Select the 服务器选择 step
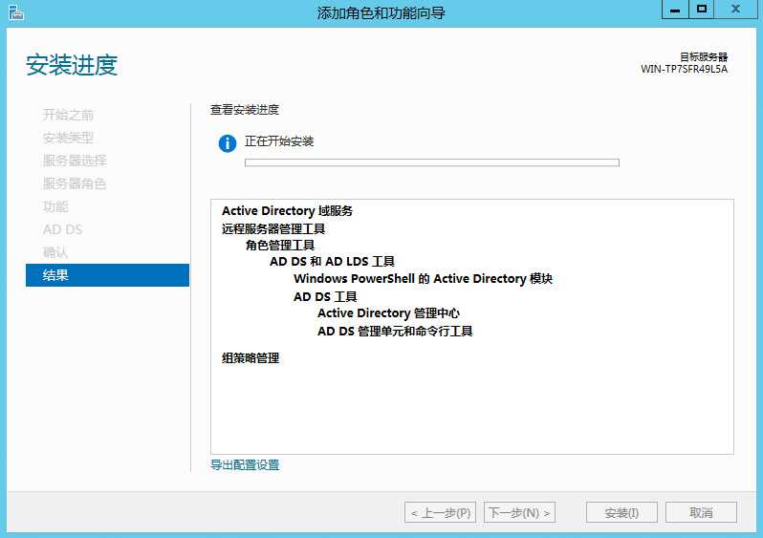 [x=75, y=161]
